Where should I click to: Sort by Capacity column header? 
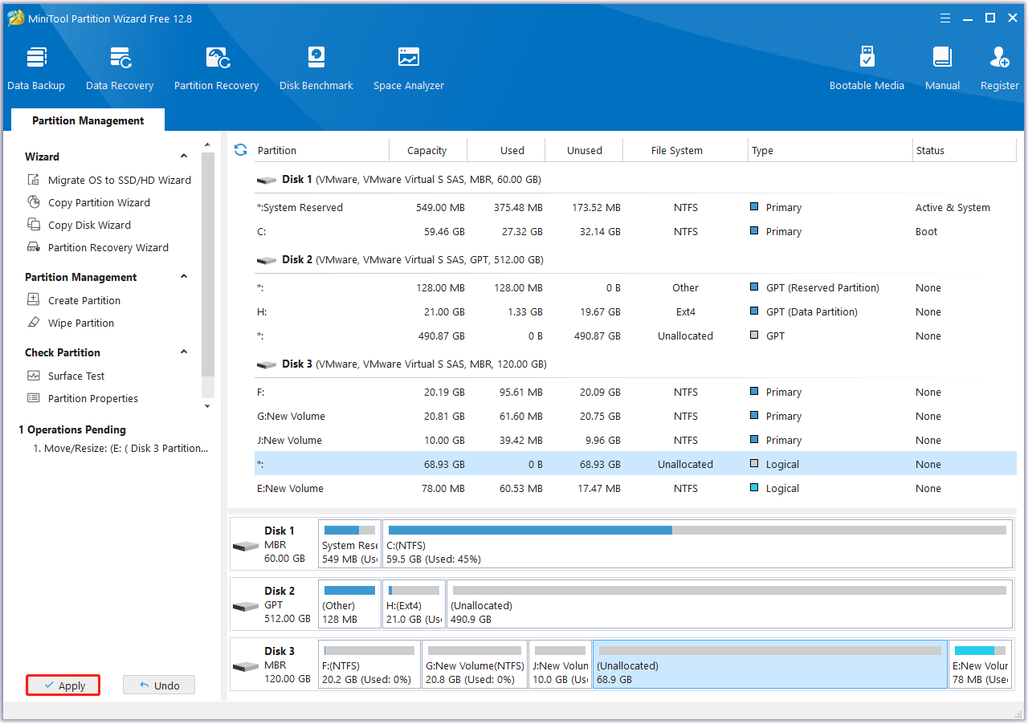[427, 150]
